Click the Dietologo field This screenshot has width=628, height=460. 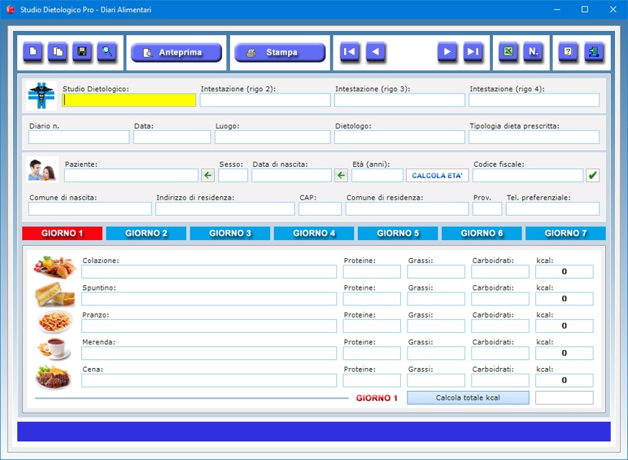(x=400, y=137)
